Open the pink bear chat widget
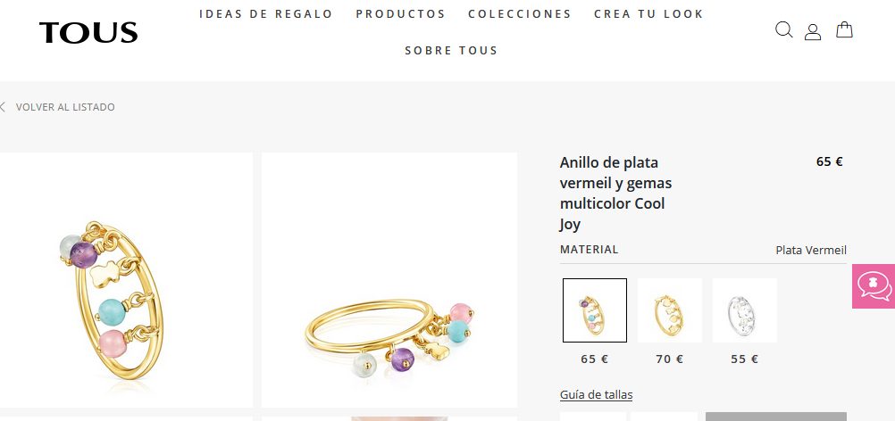Screen dimensions: 895x421 pos(874,286)
